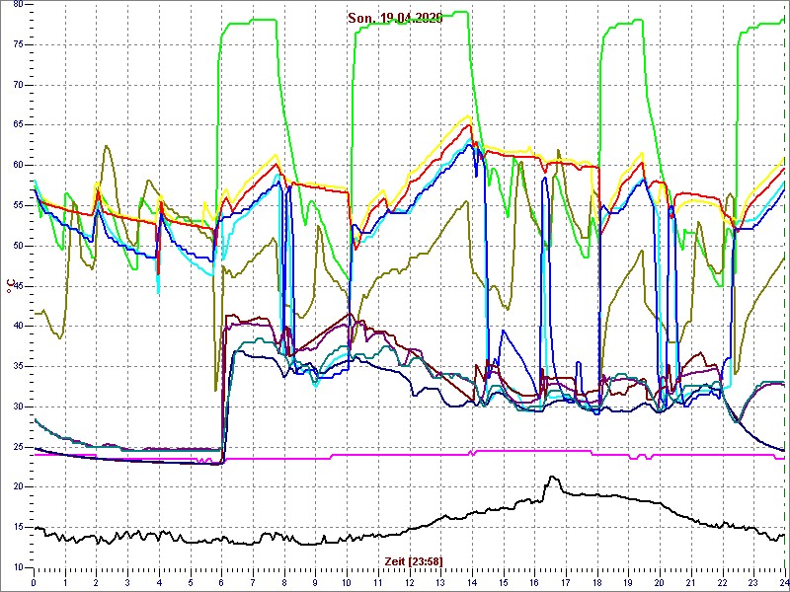
Task: Click the 50 value on the temperature axis
Action: click(18, 246)
